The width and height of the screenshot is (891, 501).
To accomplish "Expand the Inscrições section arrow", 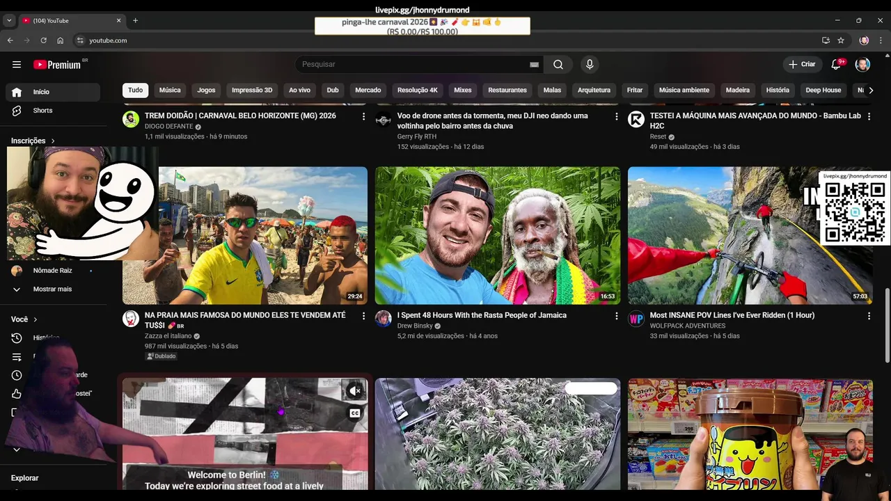I will click(53, 141).
